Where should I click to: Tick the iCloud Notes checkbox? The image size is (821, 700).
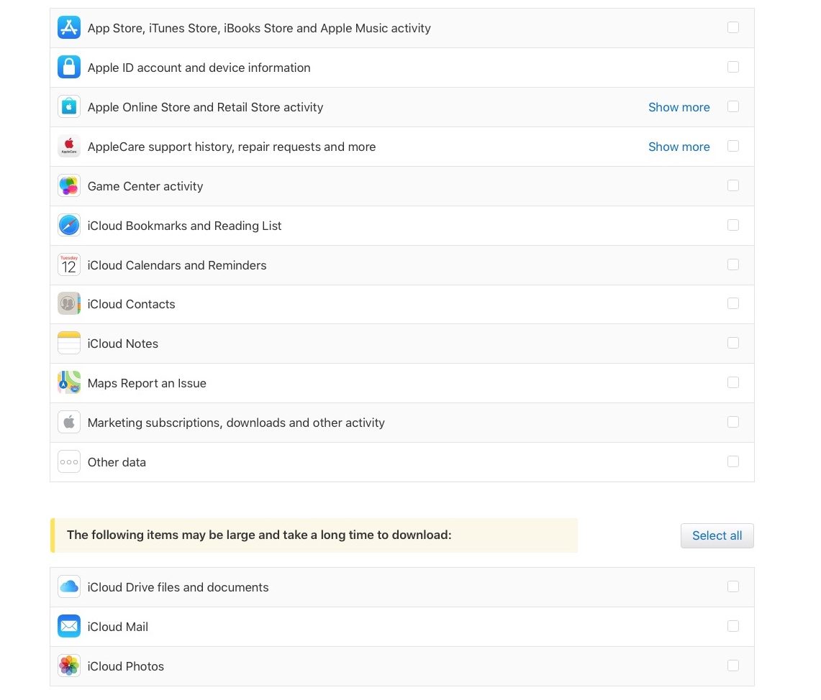pyautogui.click(x=732, y=343)
